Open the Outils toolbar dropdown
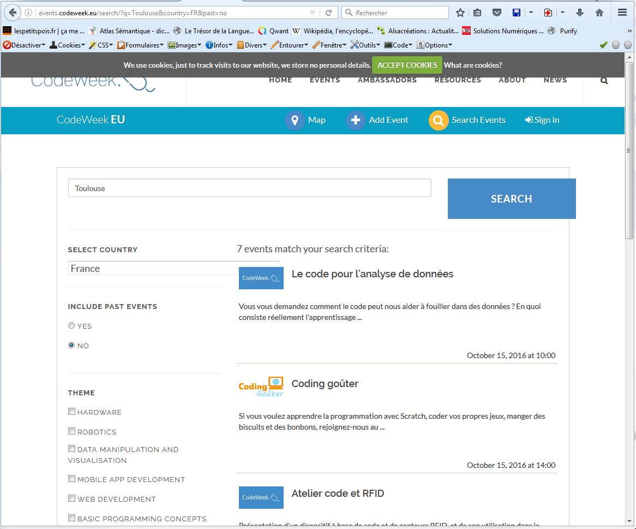This screenshot has height=529, width=636. pos(365,45)
